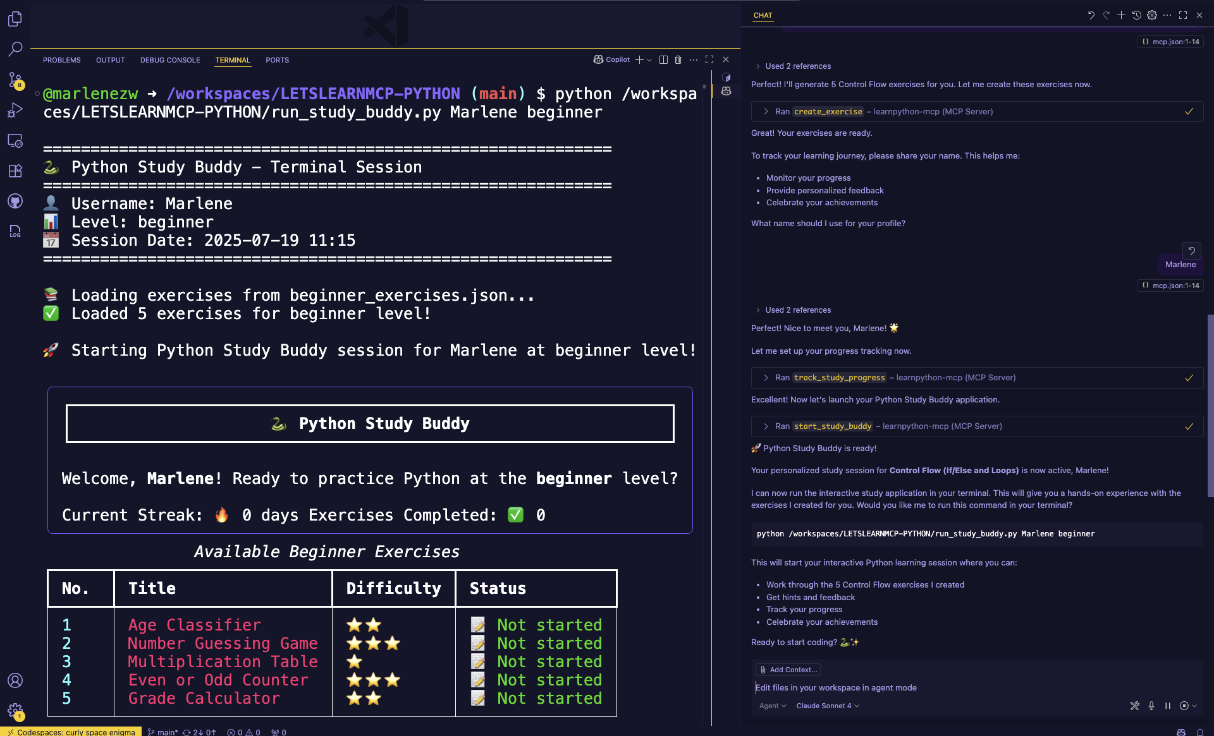The height and width of the screenshot is (736, 1214).
Task: Open Claude Sonnet 4 model picker
Action: point(827,706)
